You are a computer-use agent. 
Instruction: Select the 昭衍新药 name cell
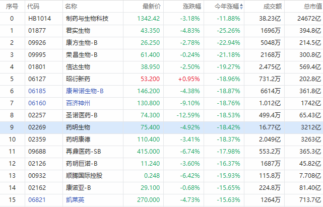78,79
